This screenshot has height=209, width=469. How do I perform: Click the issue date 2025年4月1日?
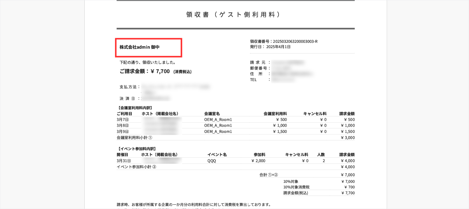(x=280, y=47)
